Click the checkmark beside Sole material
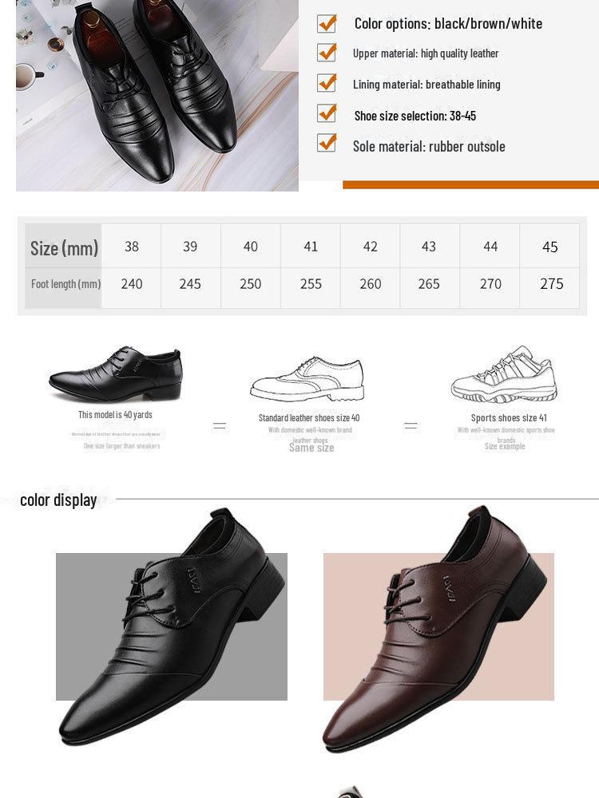The image size is (599, 798). (x=327, y=143)
